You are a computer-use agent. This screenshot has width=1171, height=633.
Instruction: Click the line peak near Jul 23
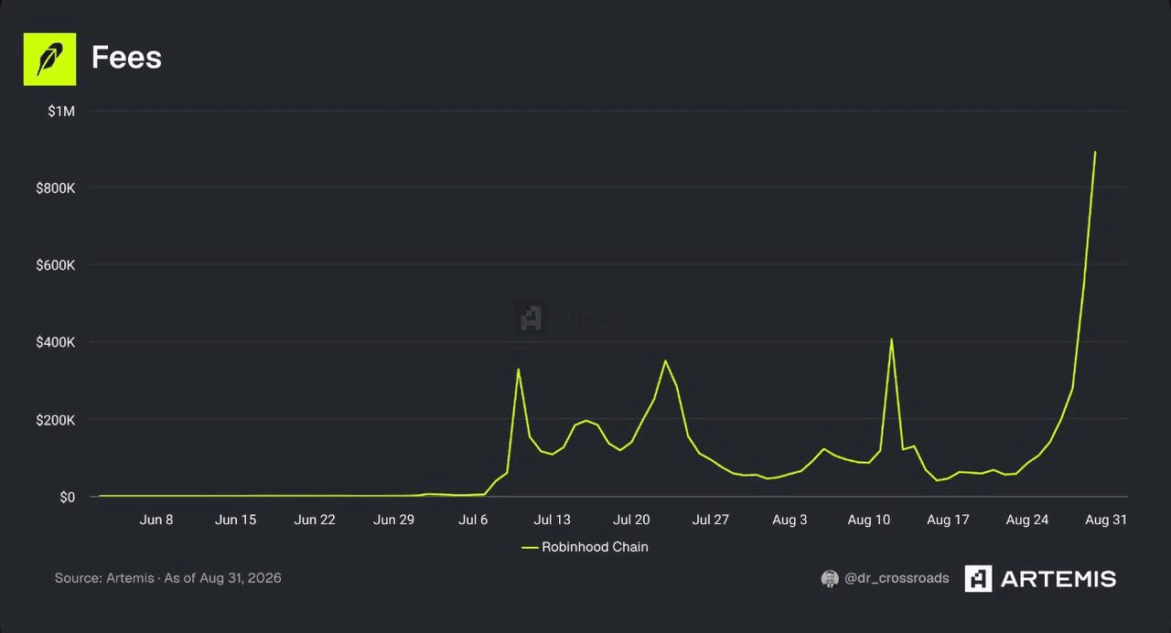(x=665, y=360)
